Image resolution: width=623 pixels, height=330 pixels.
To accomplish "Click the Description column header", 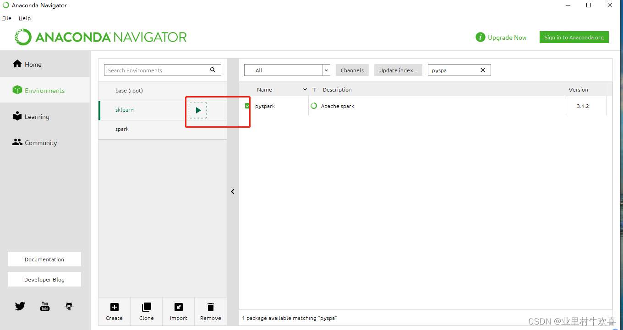I will 337,90.
